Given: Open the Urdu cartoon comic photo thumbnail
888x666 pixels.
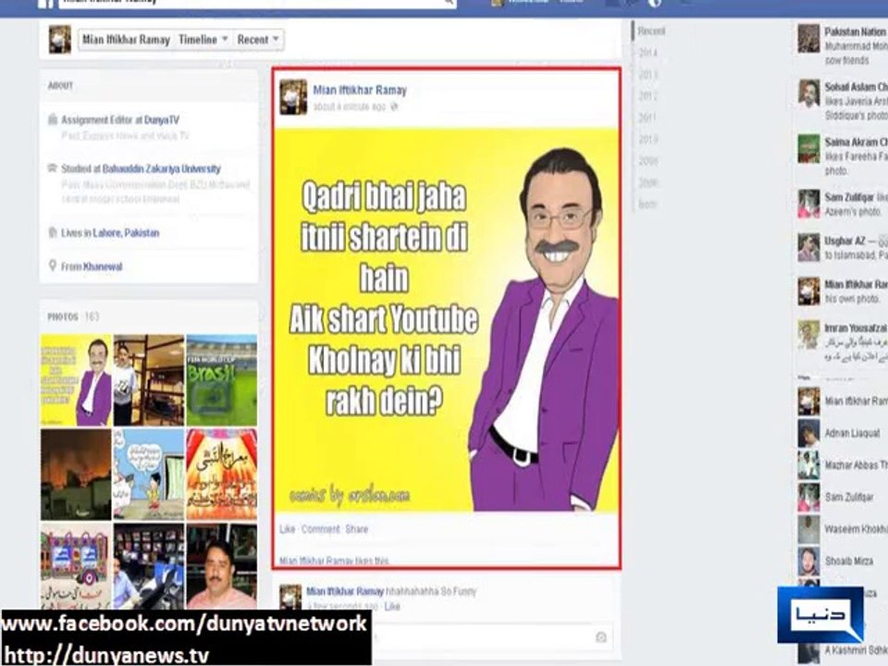Looking at the screenshot, I should click(149, 475).
